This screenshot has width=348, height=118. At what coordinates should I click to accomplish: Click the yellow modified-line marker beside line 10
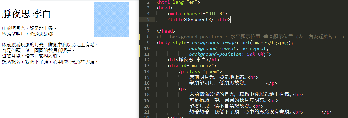click(140, 48)
